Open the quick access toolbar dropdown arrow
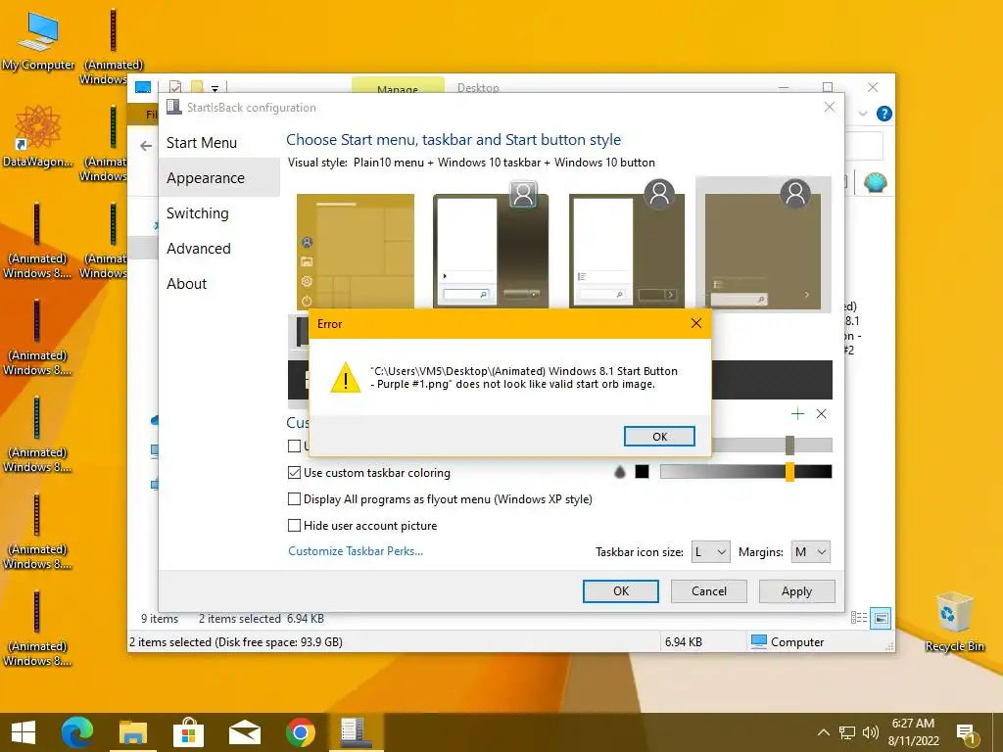This screenshot has width=1003, height=752. [x=215, y=88]
